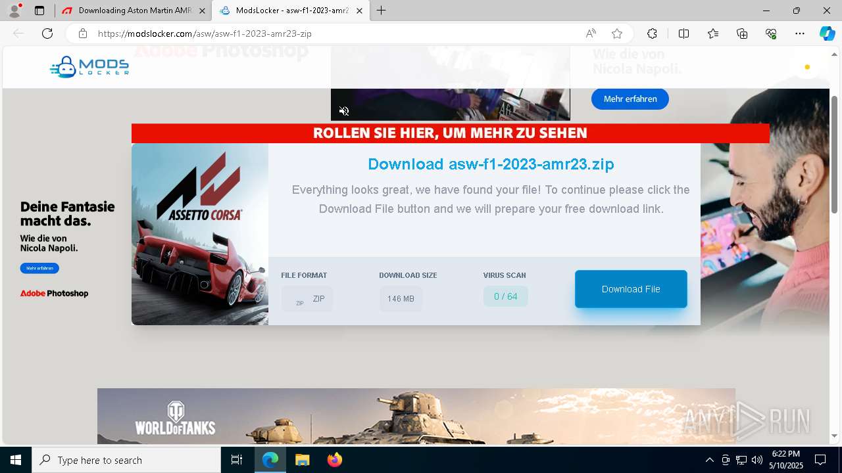Open a new tab with plus button
842x473 pixels.
(382, 11)
